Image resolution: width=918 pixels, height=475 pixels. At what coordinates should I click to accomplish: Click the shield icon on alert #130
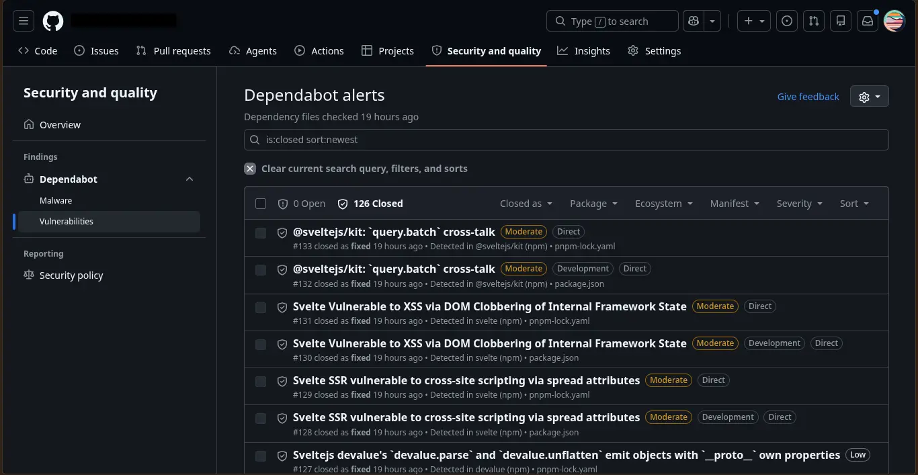click(282, 344)
